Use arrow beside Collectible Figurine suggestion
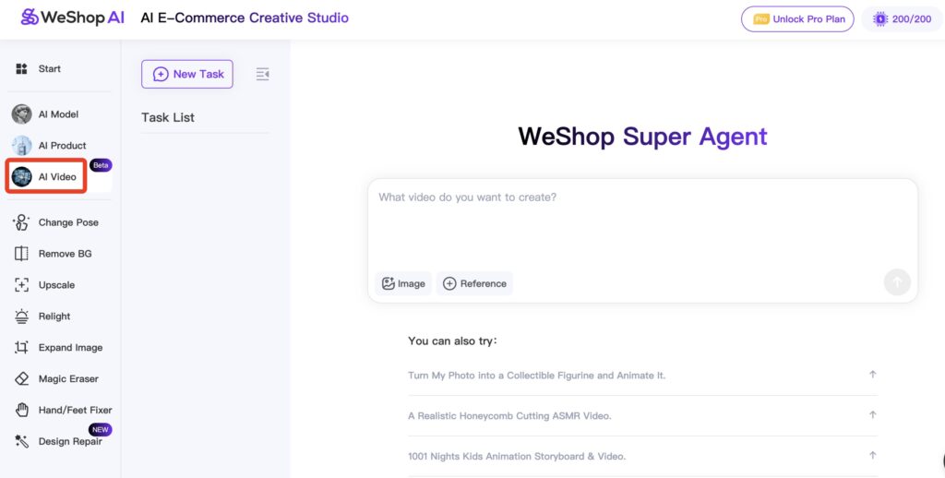 pos(872,375)
